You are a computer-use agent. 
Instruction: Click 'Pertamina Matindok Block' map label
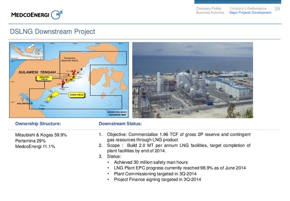(70, 59)
